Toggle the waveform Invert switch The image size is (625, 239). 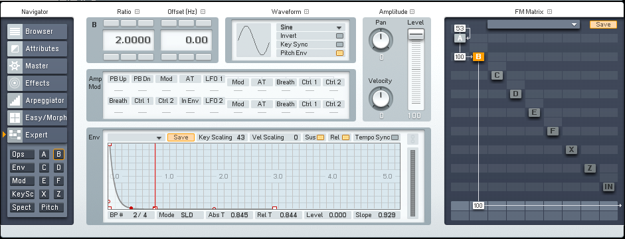coord(339,36)
